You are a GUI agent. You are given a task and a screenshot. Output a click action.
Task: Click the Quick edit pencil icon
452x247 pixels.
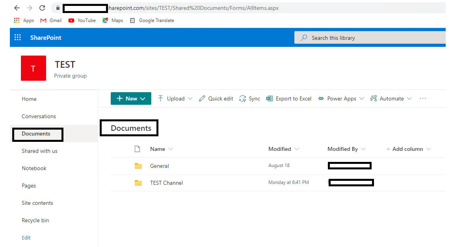202,98
